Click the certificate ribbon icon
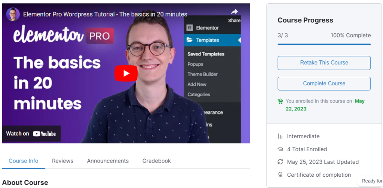383x188 pixels. [280, 175]
